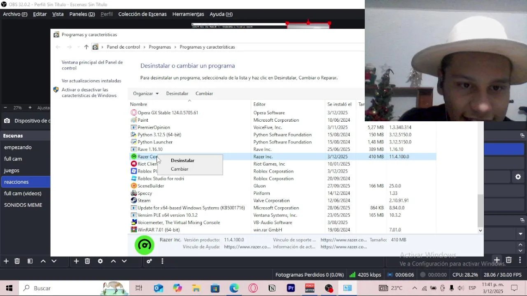This screenshot has height=296, width=527.
Task: Remove transition with trash icon at right
Action: click(x=508, y=260)
